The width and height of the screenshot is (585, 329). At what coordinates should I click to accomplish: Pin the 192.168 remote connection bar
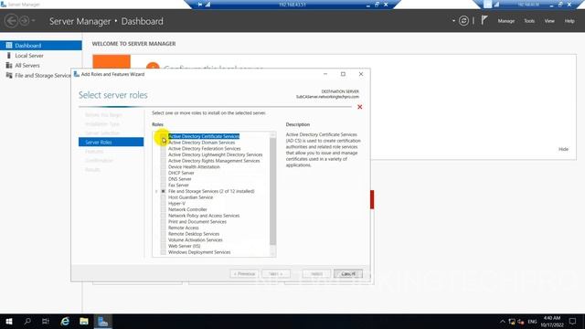pos(200,5)
